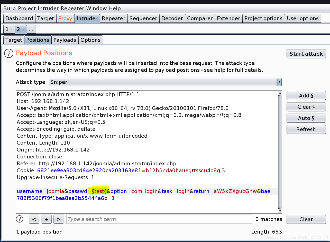Viewport: 330px width, 242px height.
Task: Click the Cookie header line
Action: 121,170
